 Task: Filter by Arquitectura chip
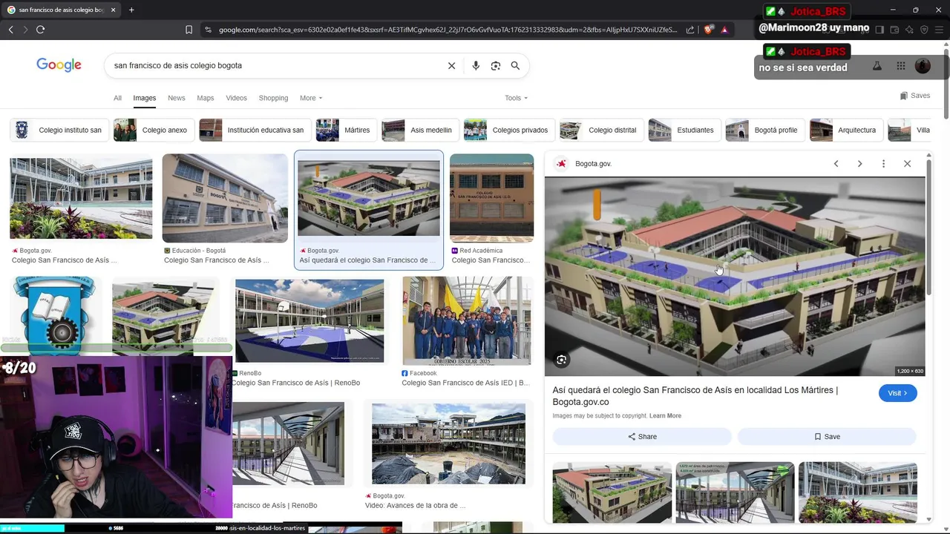coord(846,130)
